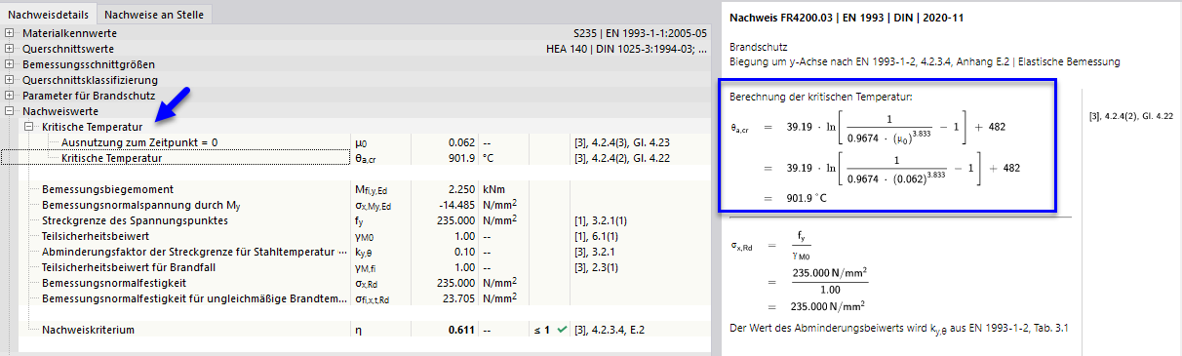Click Berechnung der kritischen Temperatur heading
This screenshot has height=356, width=1182.
point(821,98)
